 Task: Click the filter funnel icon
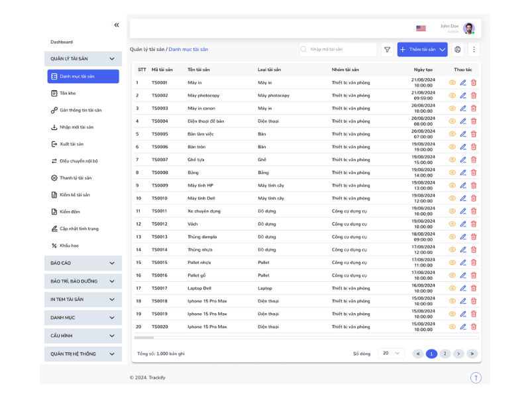click(x=387, y=50)
